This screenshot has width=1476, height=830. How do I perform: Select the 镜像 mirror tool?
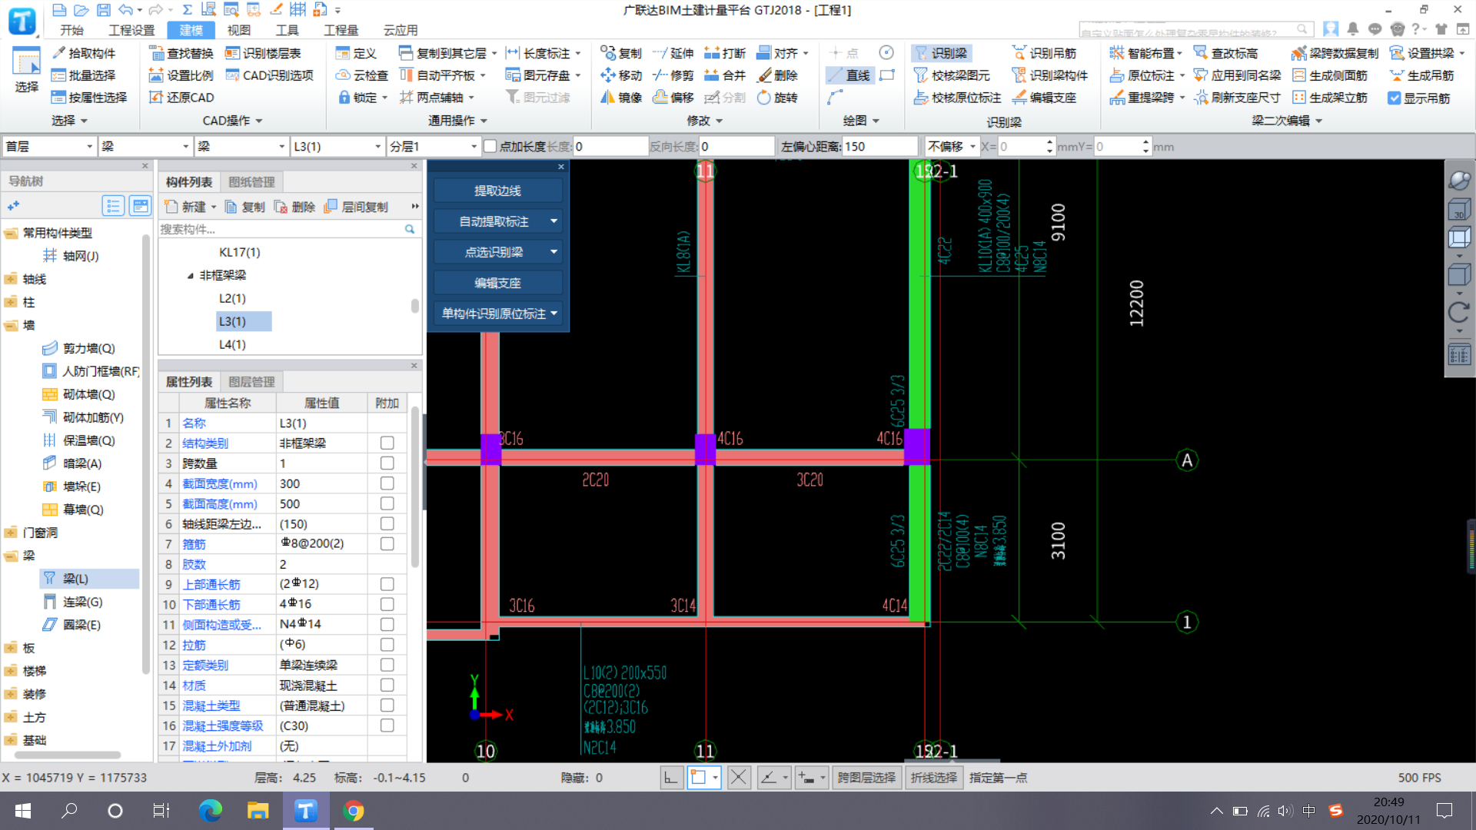coord(621,98)
